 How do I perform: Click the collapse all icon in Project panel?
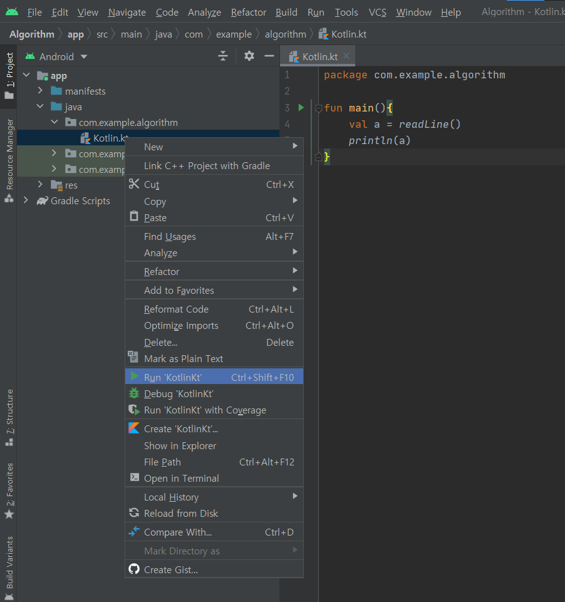point(223,56)
